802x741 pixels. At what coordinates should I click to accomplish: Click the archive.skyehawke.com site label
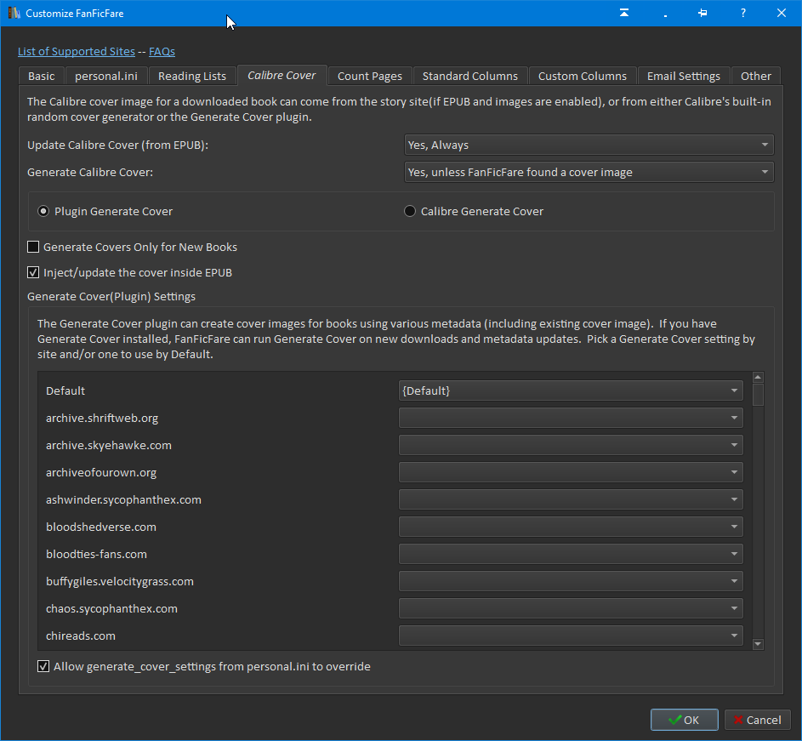tap(108, 445)
